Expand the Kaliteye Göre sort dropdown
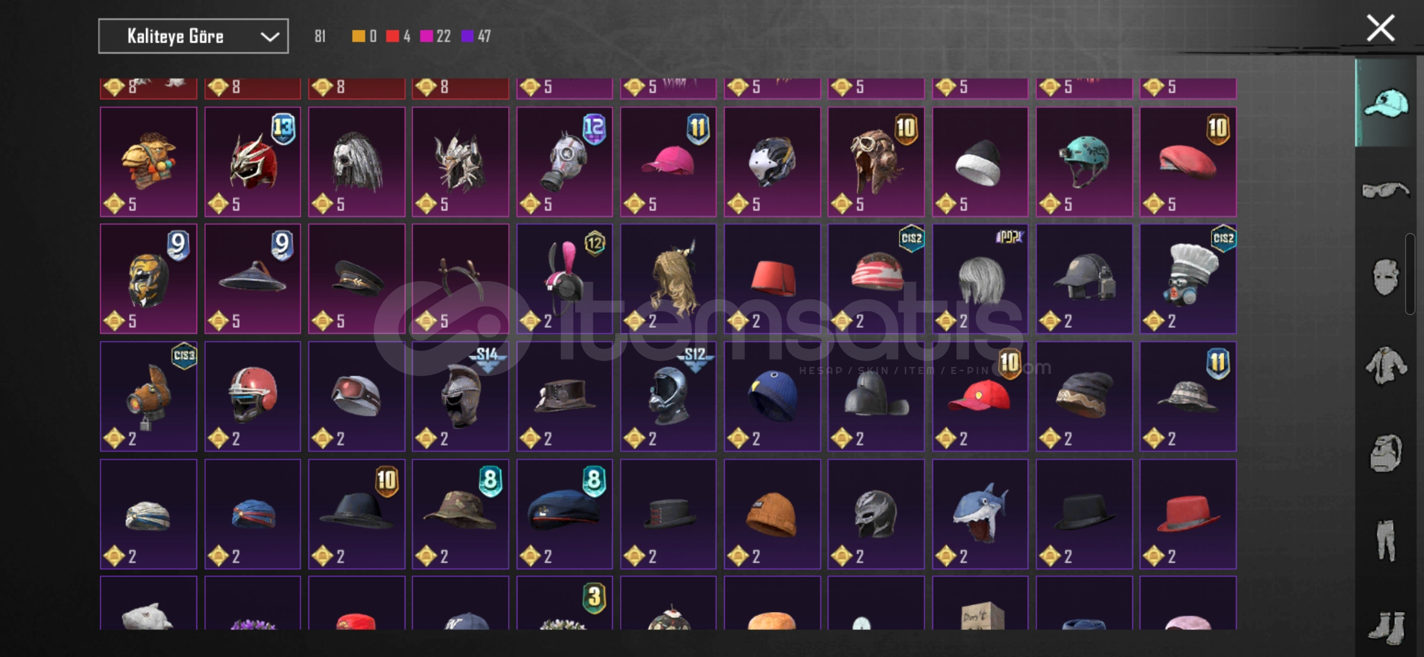This screenshot has width=1424, height=657. [x=194, y=36]
